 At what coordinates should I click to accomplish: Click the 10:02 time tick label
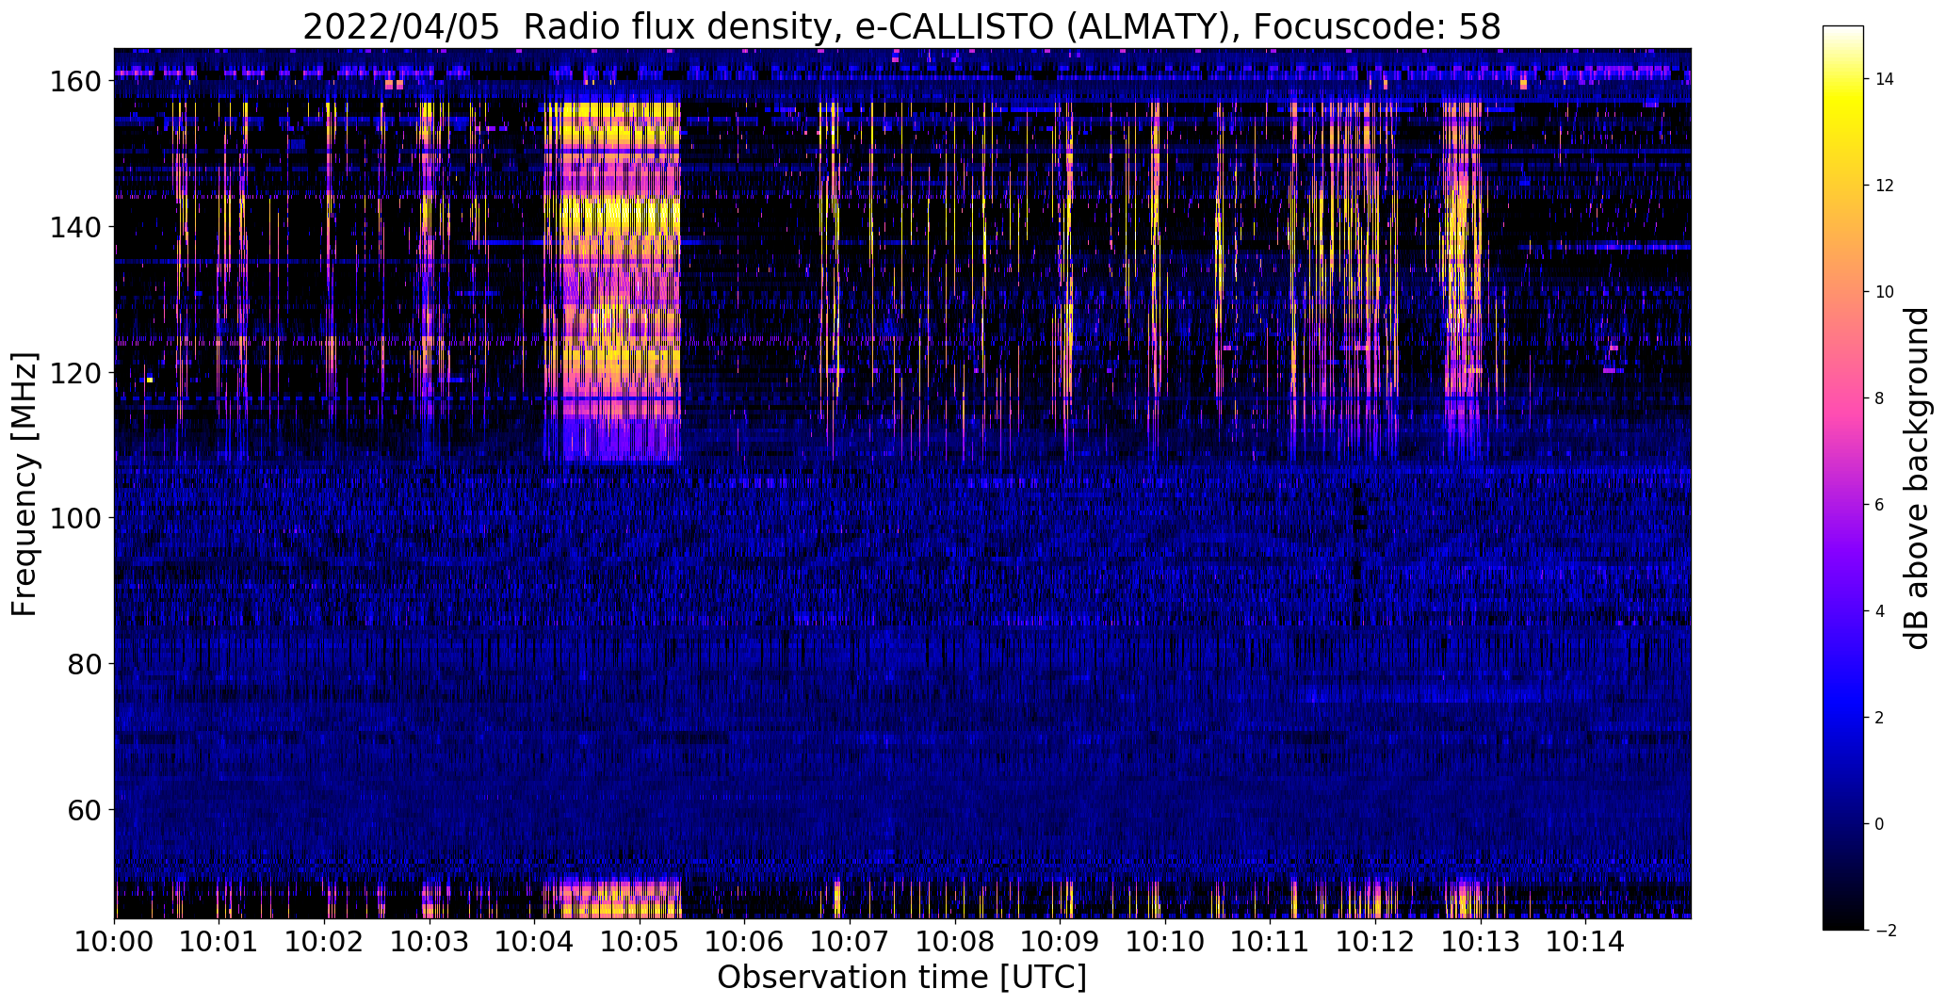(x=325, y=941)
